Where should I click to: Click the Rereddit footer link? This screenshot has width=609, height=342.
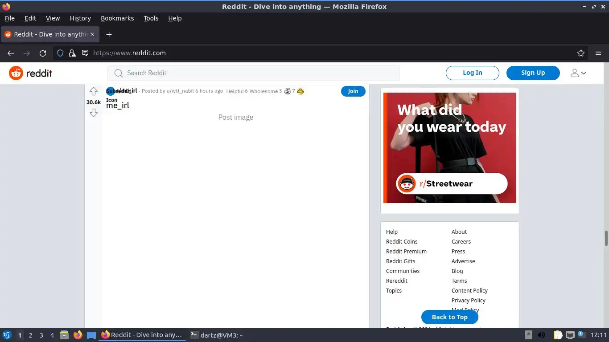click(397, 281)
